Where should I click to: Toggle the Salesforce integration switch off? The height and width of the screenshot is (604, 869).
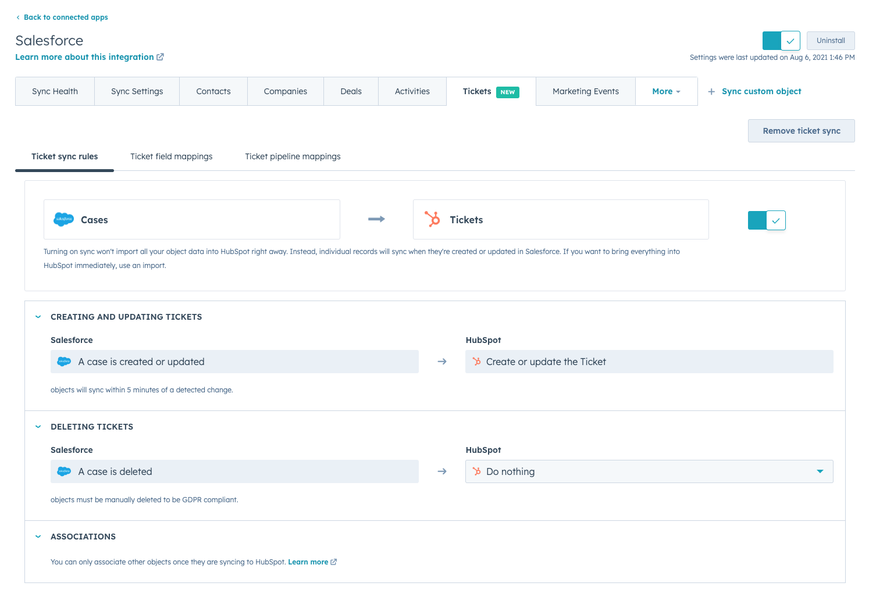[781, 41]
